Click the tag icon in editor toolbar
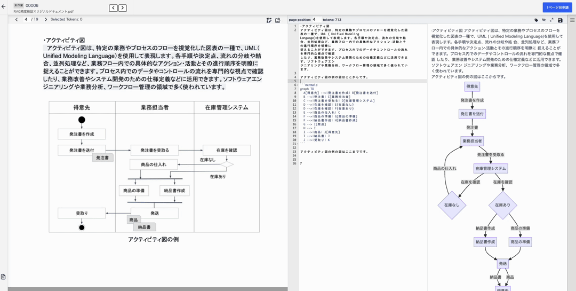Screen dimensions: 576x291 536,20
